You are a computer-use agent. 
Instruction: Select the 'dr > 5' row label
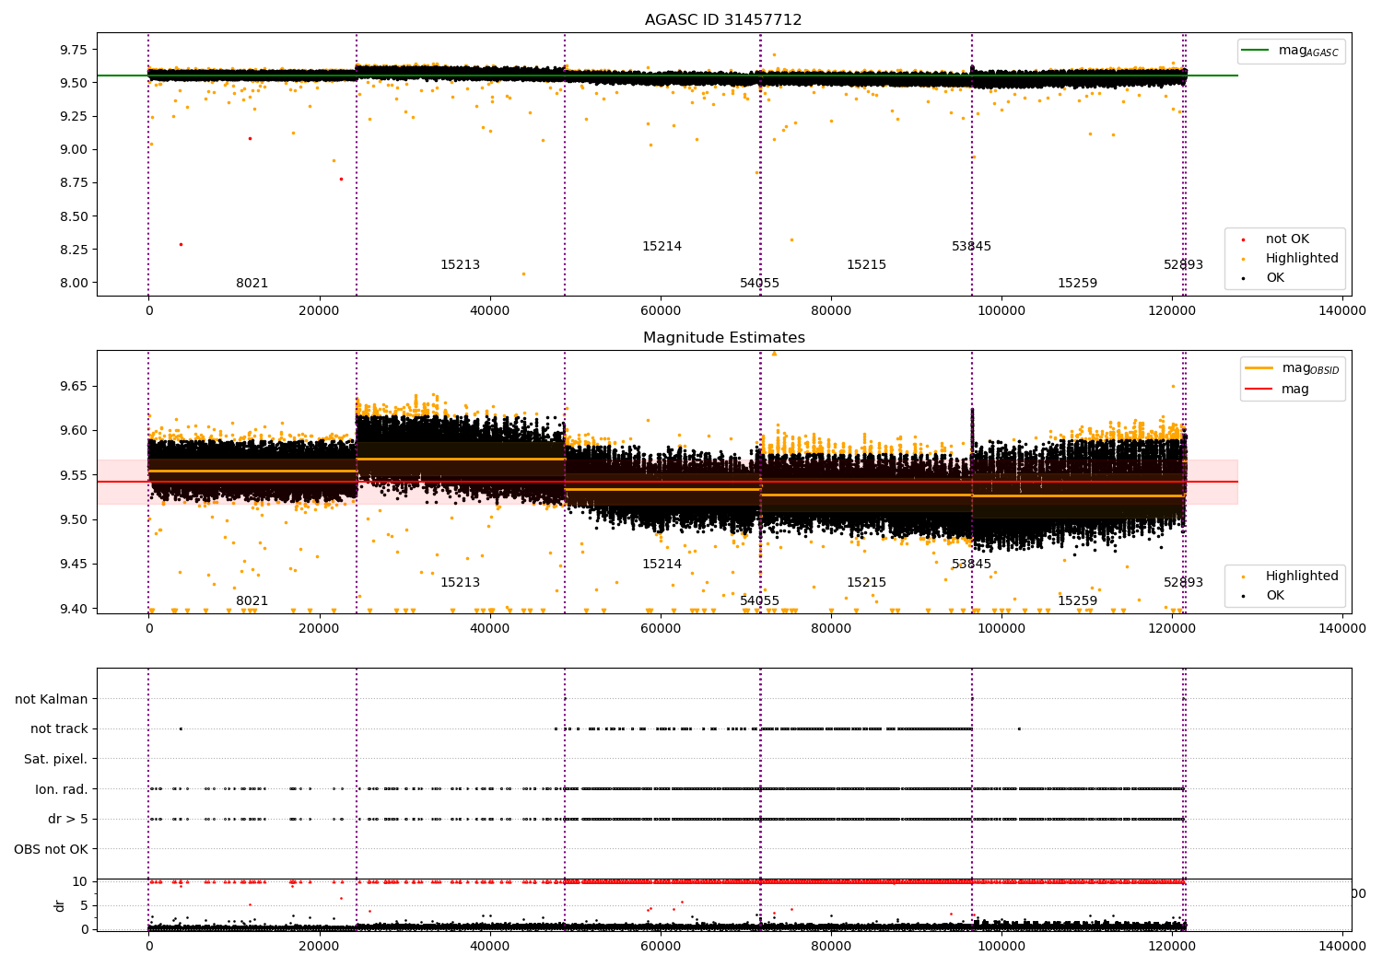68,820
